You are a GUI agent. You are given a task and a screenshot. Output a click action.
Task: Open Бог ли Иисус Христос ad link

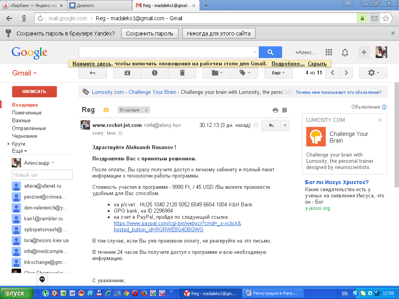337,182
